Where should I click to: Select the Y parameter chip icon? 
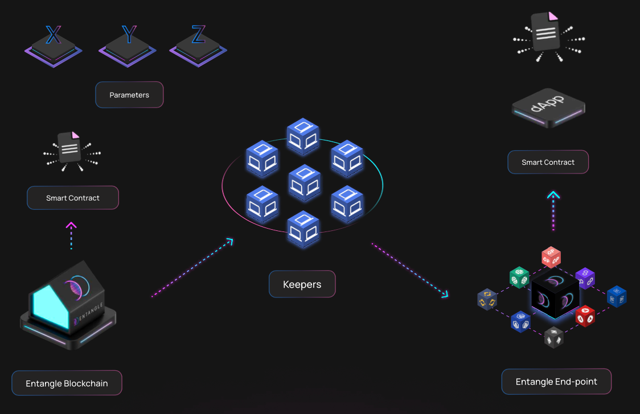coord(128,46)
